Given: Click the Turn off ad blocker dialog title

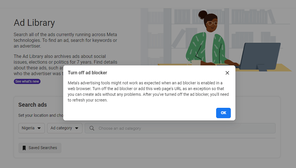Looking at the screenshot, I should (x=87, y=73).
